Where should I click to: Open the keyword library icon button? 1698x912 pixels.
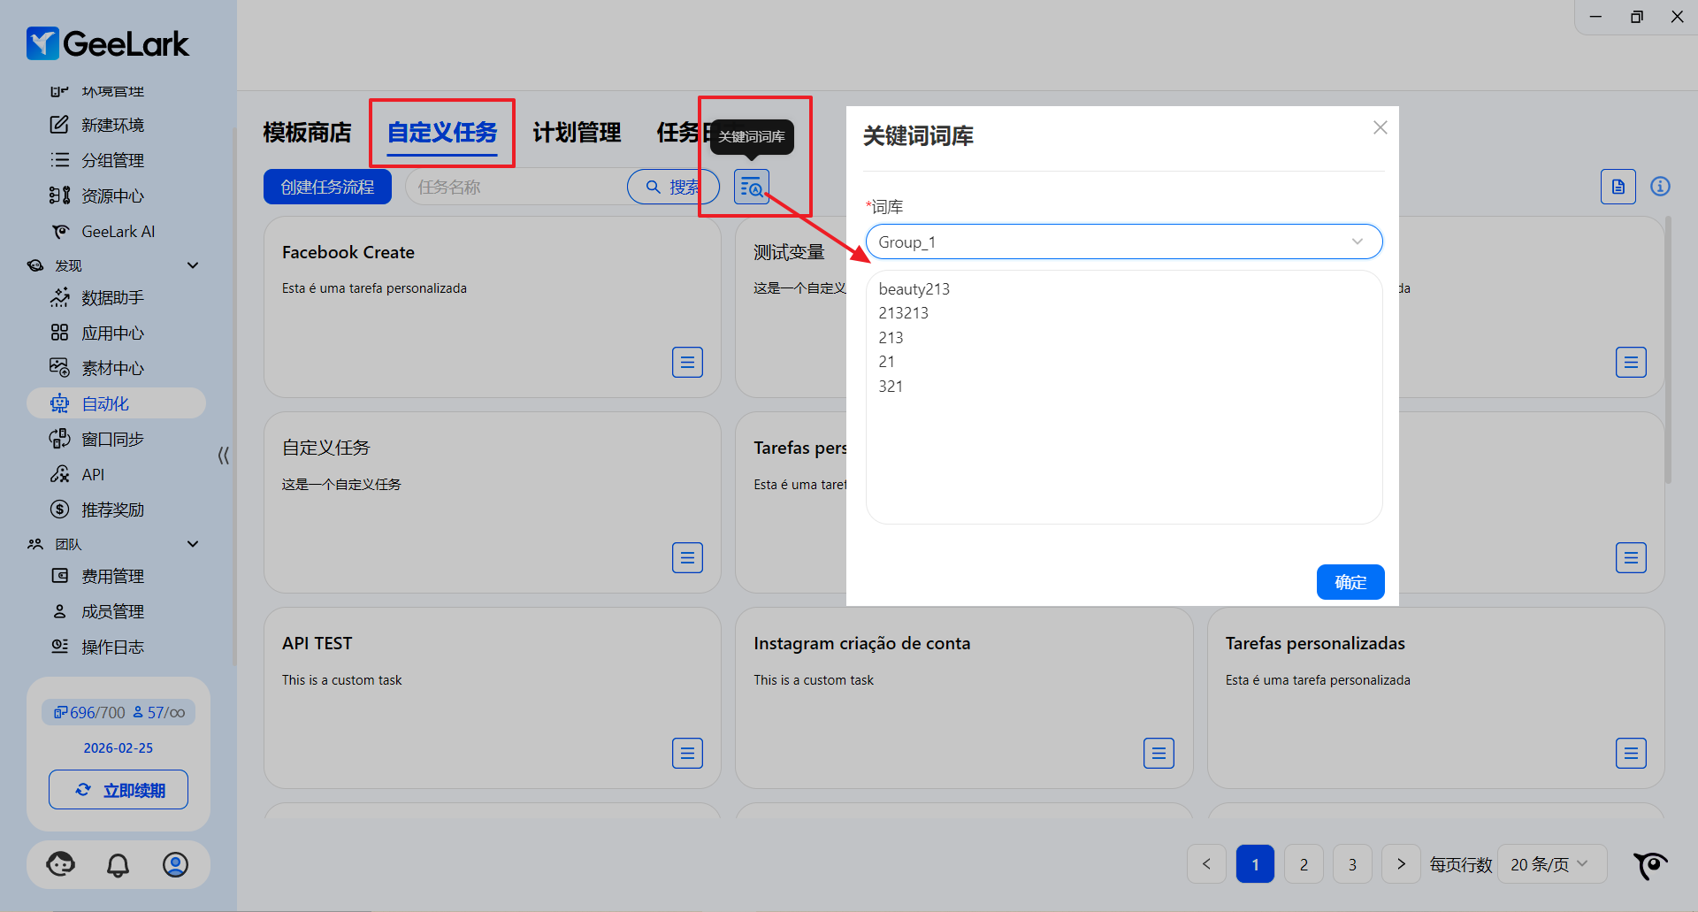(751, 187)
